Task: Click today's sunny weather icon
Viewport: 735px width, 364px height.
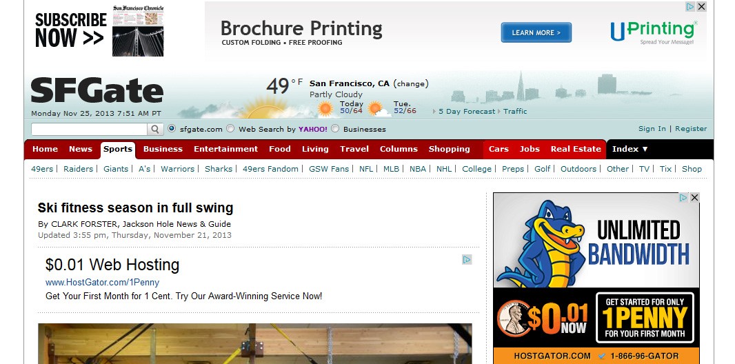Action: pos(325,109)
